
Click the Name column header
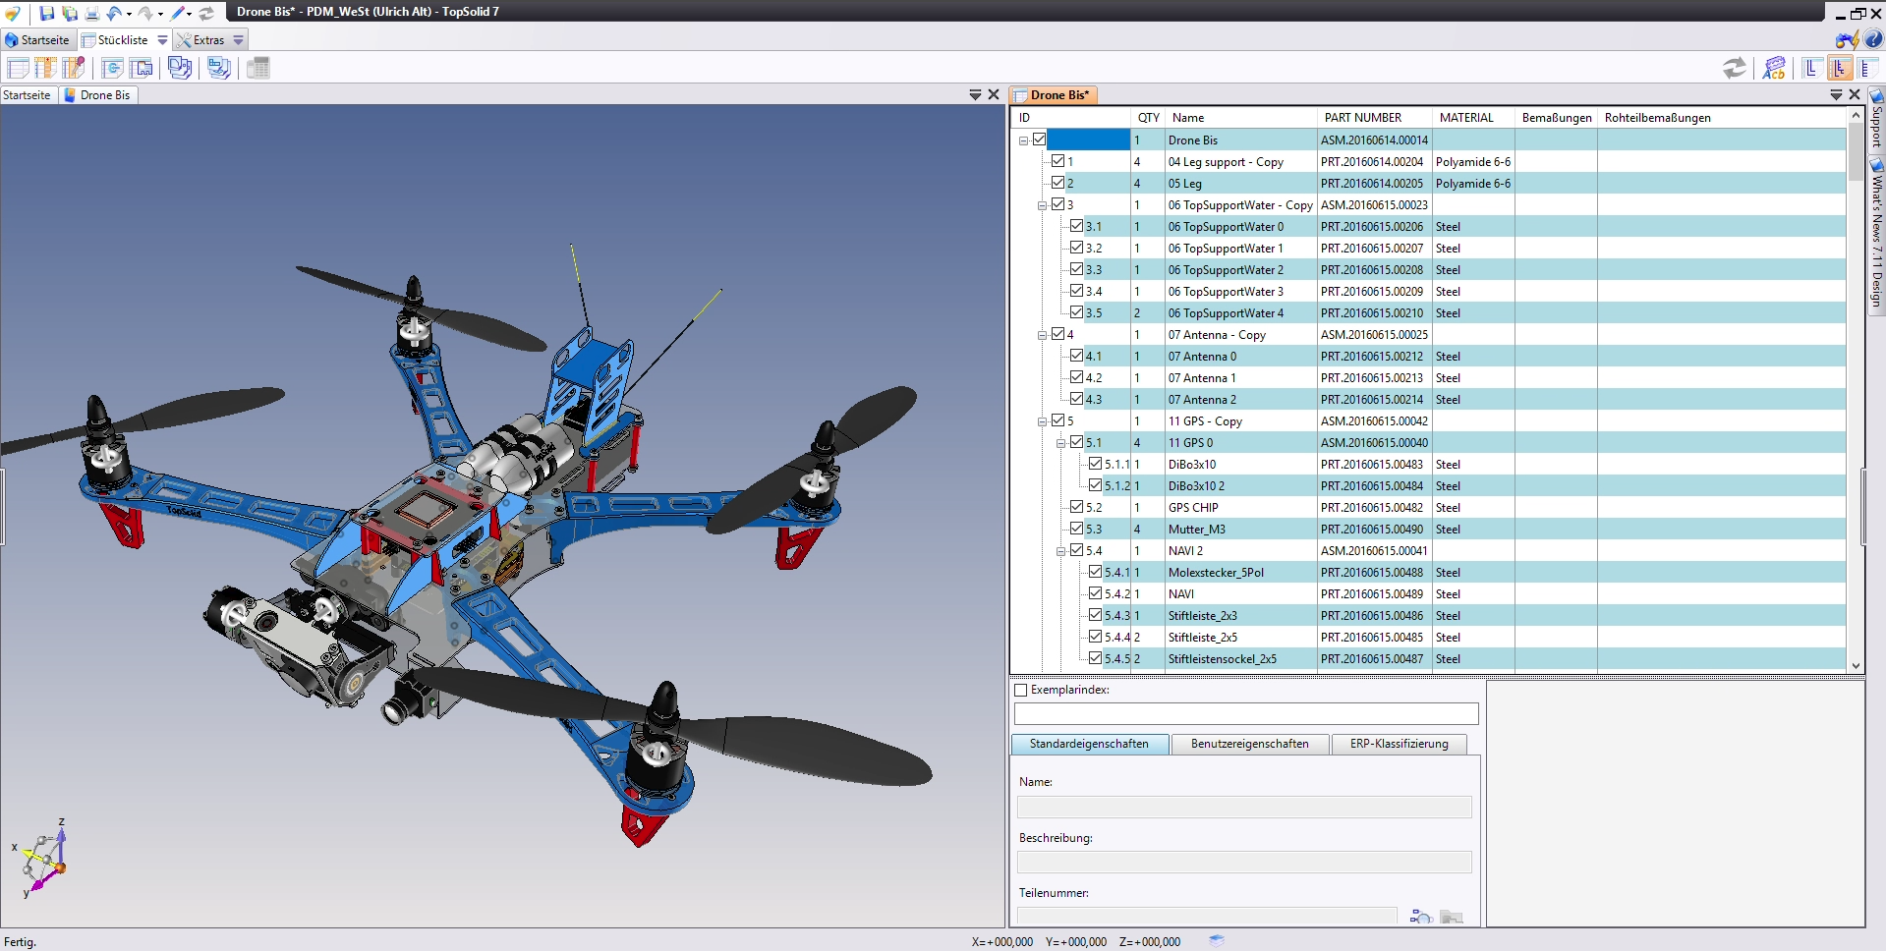pos(1240,117)
